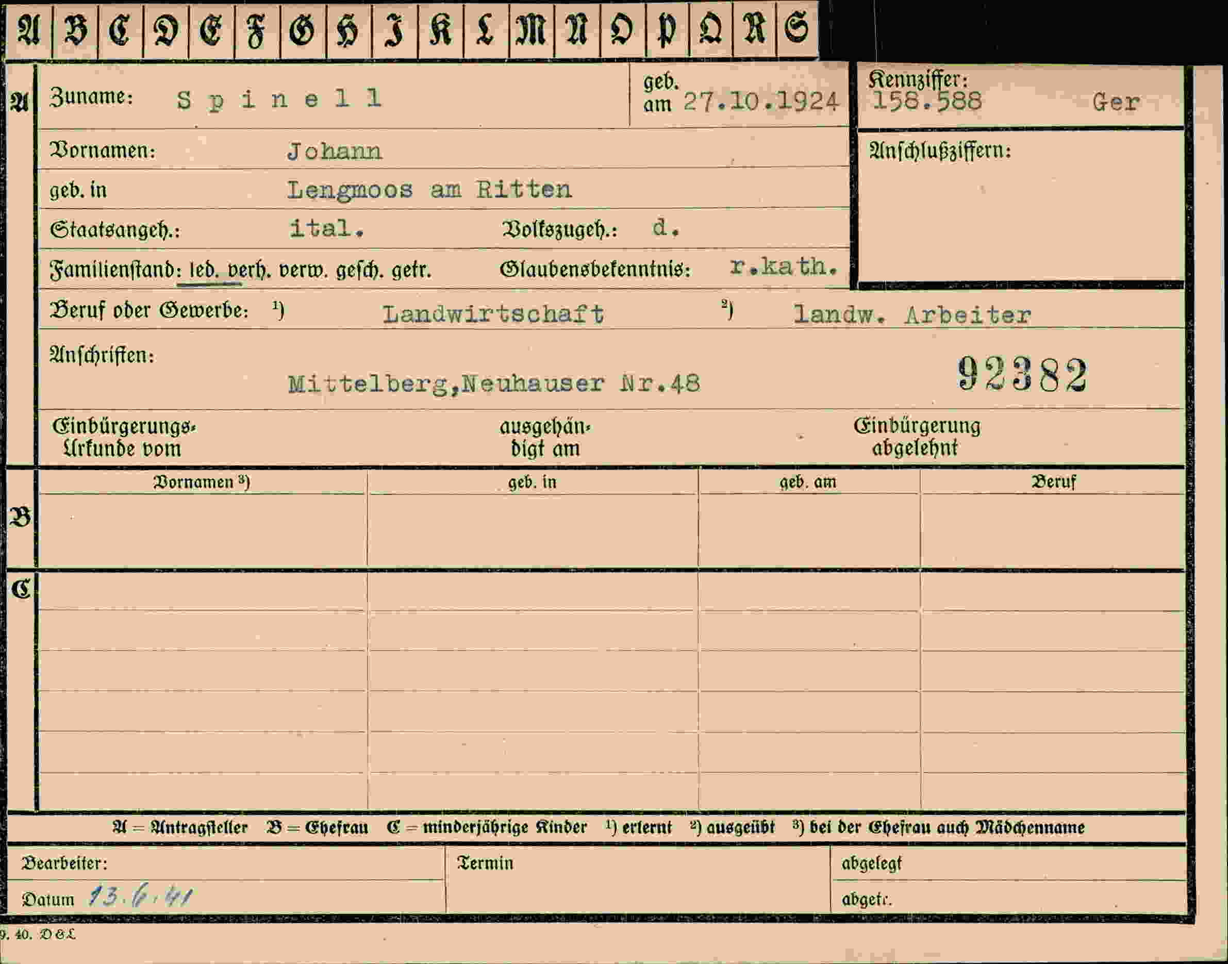Click the 'Staatsangeh.:' label
This screenshot has width=1228, height=964.
(x=115, y=230)
